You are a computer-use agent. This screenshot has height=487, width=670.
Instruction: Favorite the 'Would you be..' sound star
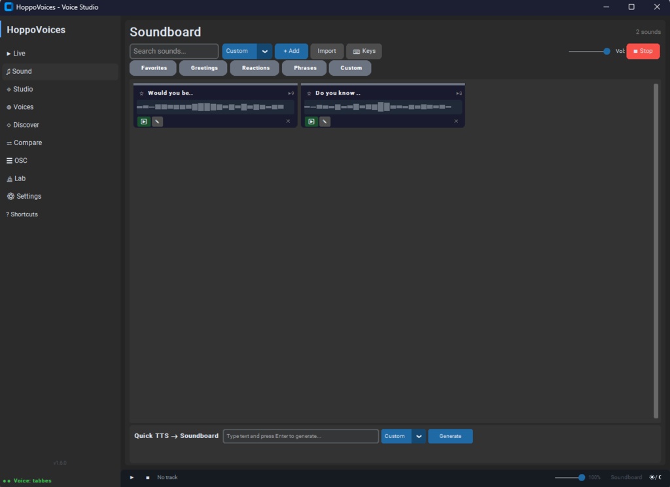pos(141,93)
